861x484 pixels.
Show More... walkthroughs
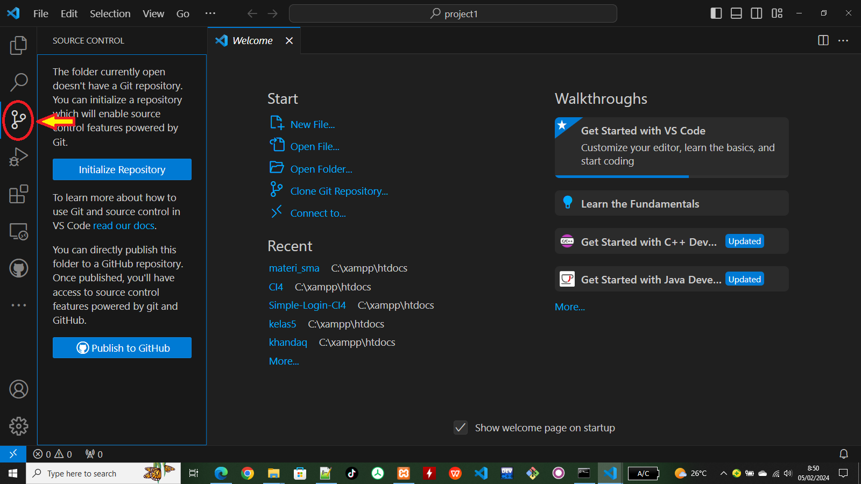tap(570, 307)
